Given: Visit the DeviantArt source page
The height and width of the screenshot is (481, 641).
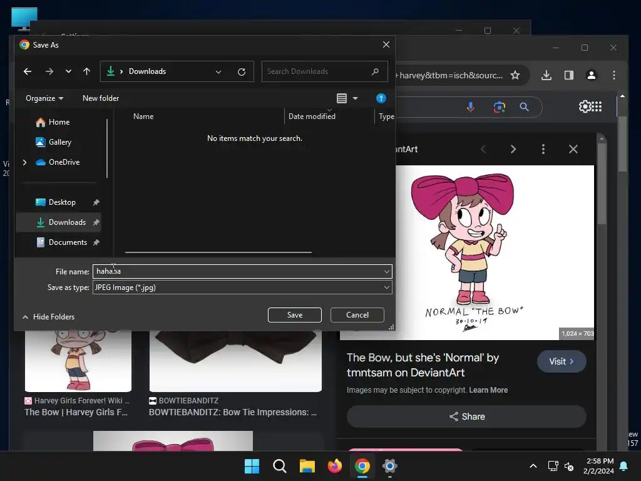Looking at the screenshot, I should pos(562,361).
